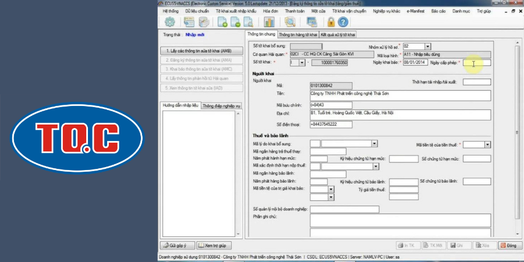The width and height of the screenshot is (524, 262).
Task: Click the bar chart report toolbar icon
Action: tap(269, 22)
